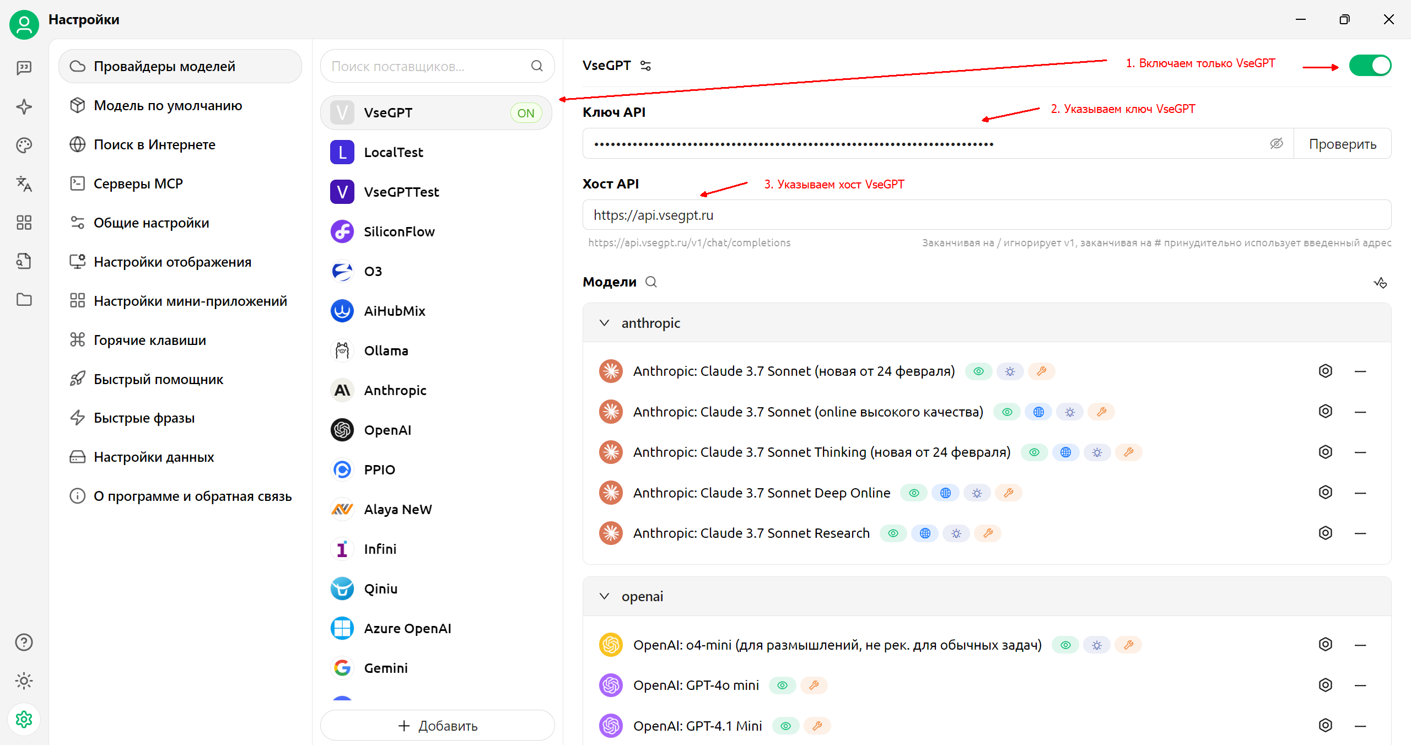
Task: Select SiliconFlow provider
Action: (436, 231)
